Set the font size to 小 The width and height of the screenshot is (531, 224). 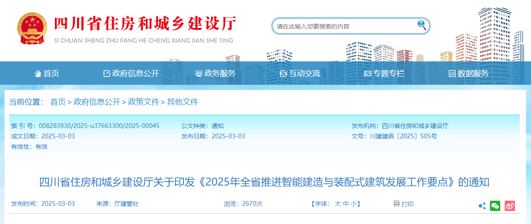354,204
